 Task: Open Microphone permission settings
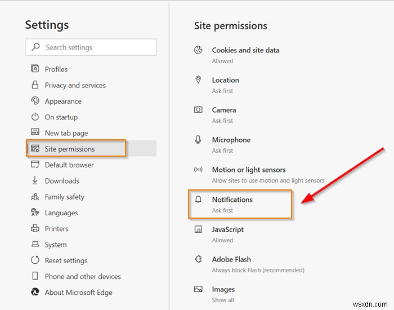pyautogui.click(x=231, y=140)
